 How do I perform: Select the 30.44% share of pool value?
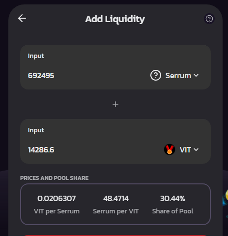[x=172, y=199]
